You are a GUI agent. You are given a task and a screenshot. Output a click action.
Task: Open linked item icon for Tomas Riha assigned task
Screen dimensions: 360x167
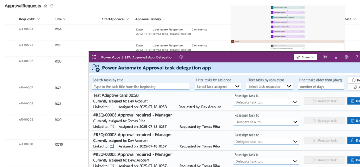coord(112,127)
